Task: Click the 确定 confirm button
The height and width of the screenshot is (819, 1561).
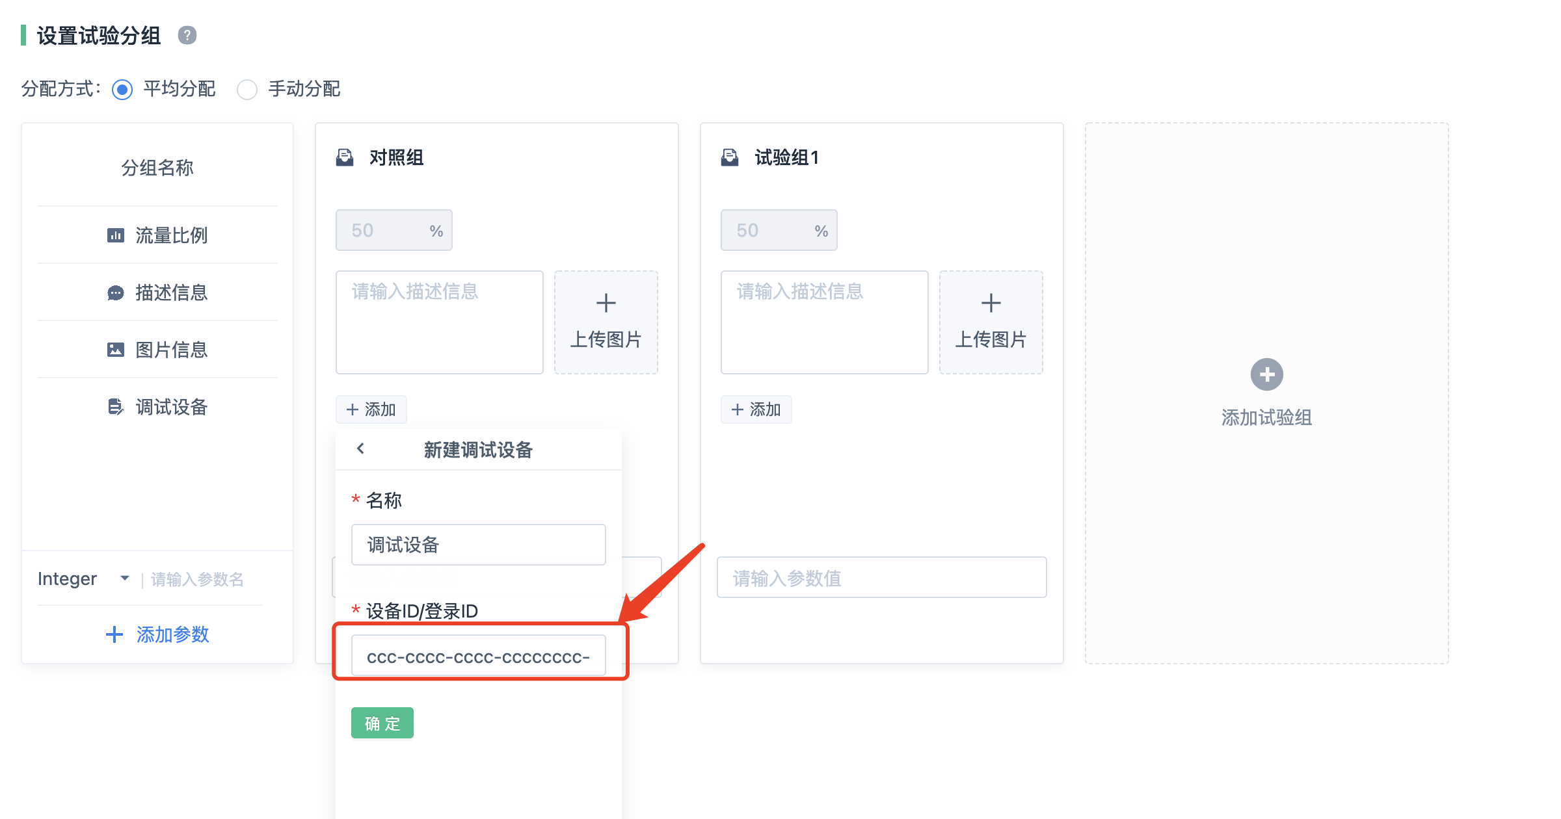Action: [382, 723]
